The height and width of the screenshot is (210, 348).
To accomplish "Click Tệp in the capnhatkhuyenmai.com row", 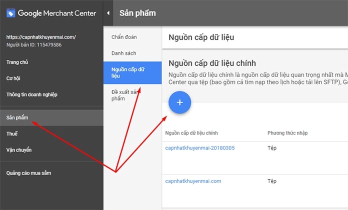I will click(x=272, y=181).
